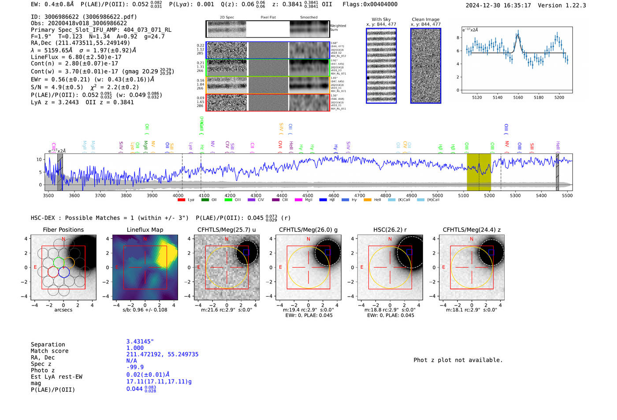Click the red Lyα legend swatch
The height and width of the screenshot is (420, 617).
pos(181,200)
